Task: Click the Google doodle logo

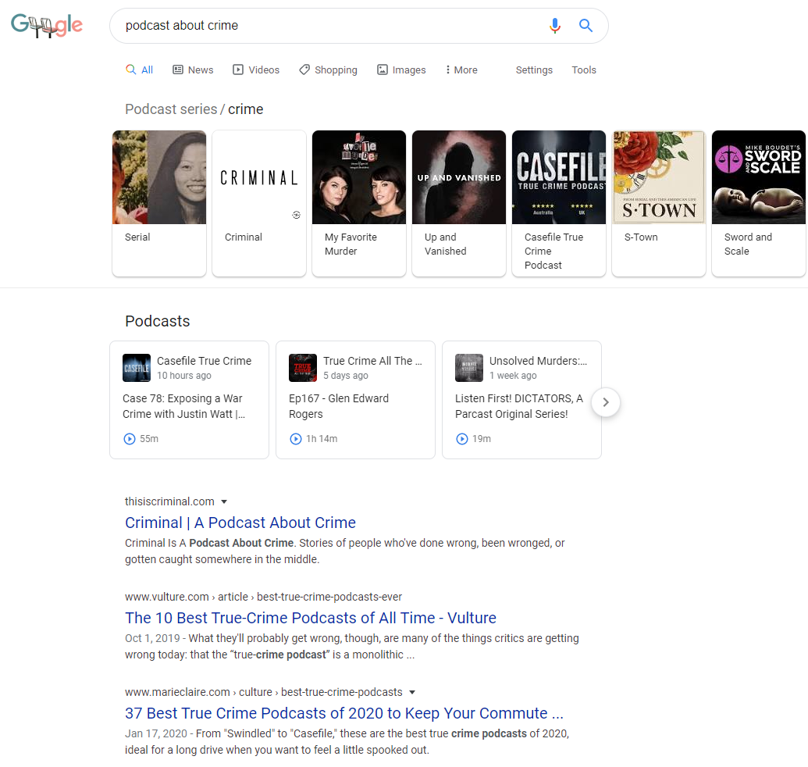Action: tap(47, 26)
